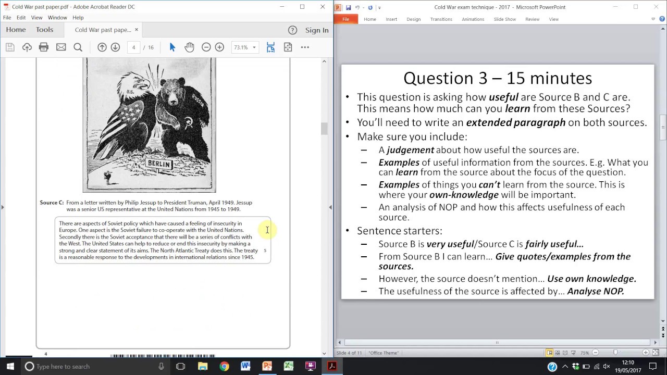Open the Acrobat View menu
The height and width of the screenshot is (375, 667).
[x=36, y=18]
